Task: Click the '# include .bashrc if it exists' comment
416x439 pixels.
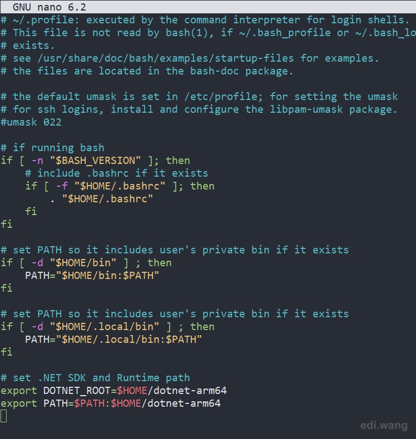Action: pyautogui.click(x=117, y=173)
